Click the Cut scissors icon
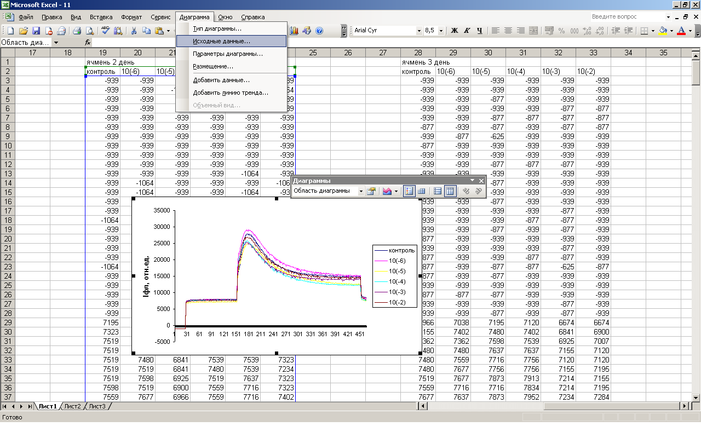Viewport: 701px width, 438px height. [134, 31]
